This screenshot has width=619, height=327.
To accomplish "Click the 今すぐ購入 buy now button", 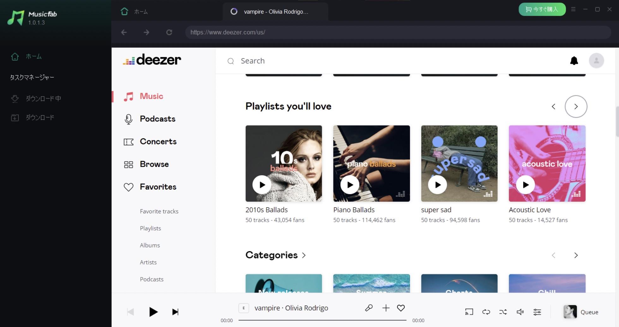I will (x=542, y=9).
